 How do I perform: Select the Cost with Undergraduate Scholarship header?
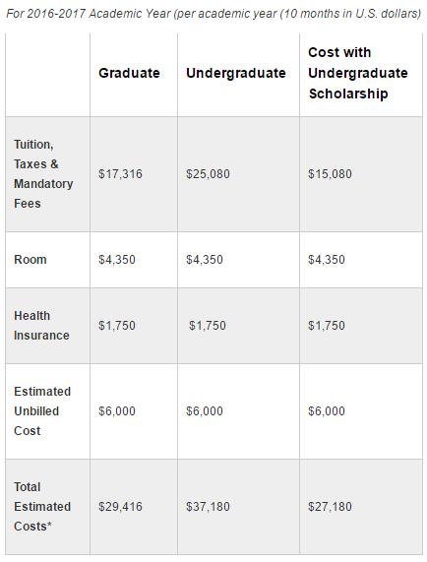357,73
